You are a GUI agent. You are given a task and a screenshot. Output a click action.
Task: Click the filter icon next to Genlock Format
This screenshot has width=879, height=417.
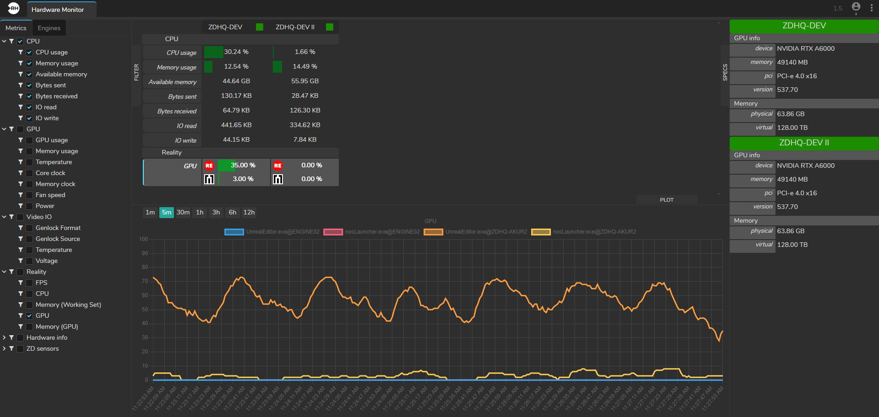(x=21, y=228)
